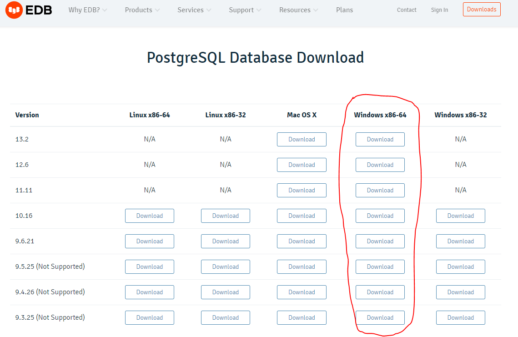Click N/A for 13.2 Linux x86-64
The width and height of the screenshot is (518, 337).
[150, 140]
